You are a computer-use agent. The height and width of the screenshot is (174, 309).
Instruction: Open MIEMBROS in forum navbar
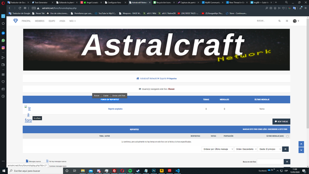[40, 21]
